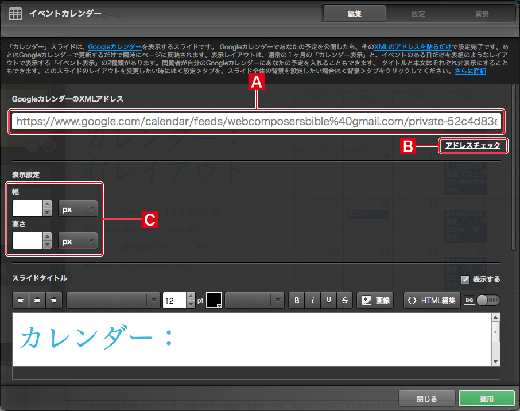Click the 閉じる button
This screenshot has height=411, width=520.
click(426, 399)
